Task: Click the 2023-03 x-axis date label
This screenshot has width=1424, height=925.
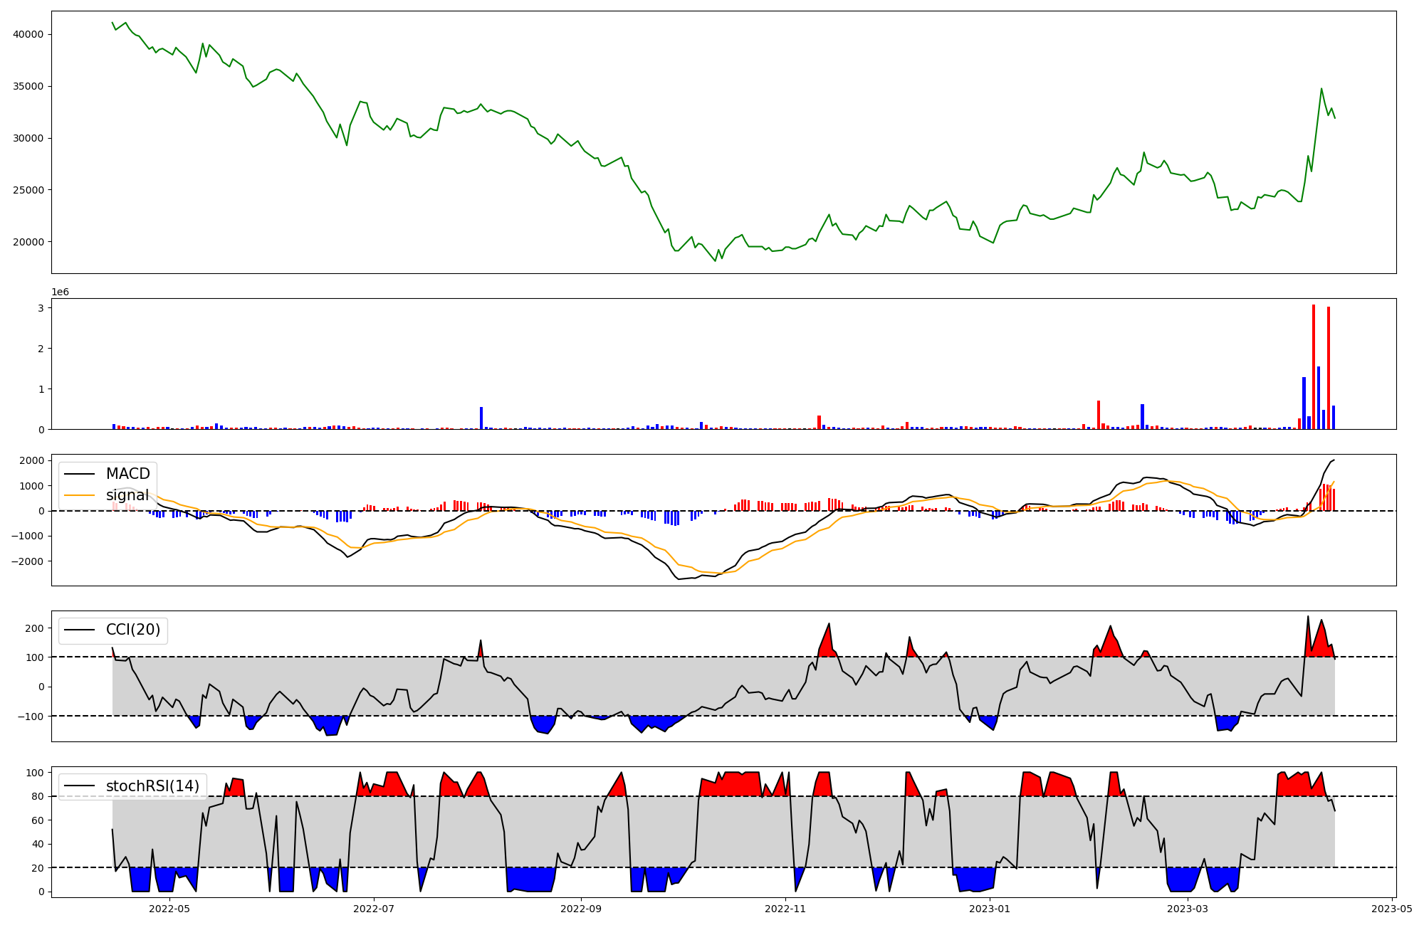Action: point(1188,909)
